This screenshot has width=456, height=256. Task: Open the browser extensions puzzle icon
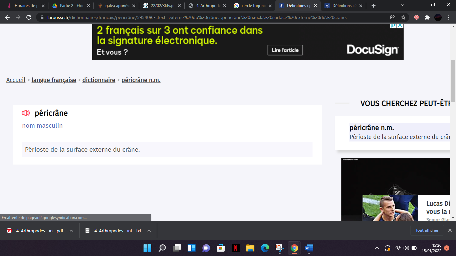point(427,17)
